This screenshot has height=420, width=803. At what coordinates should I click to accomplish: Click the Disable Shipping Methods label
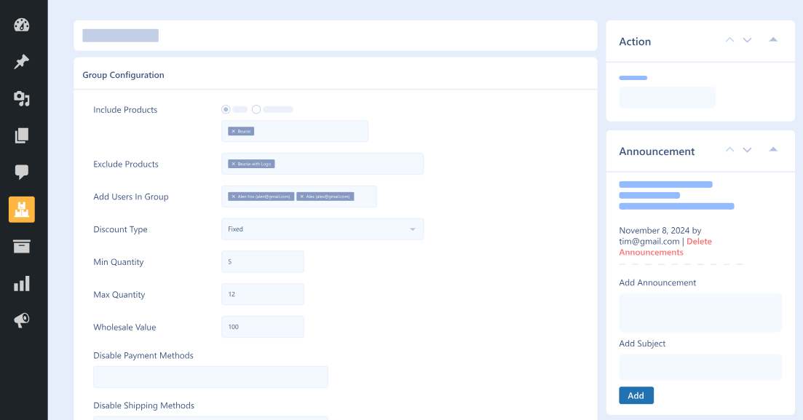(144, 405)
